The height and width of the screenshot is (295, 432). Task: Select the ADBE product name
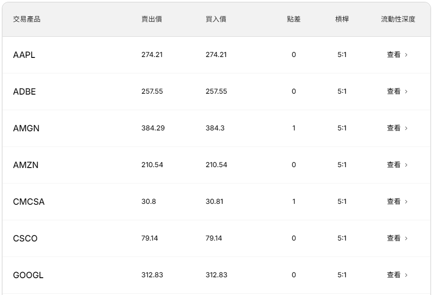(x=24, y=92)
